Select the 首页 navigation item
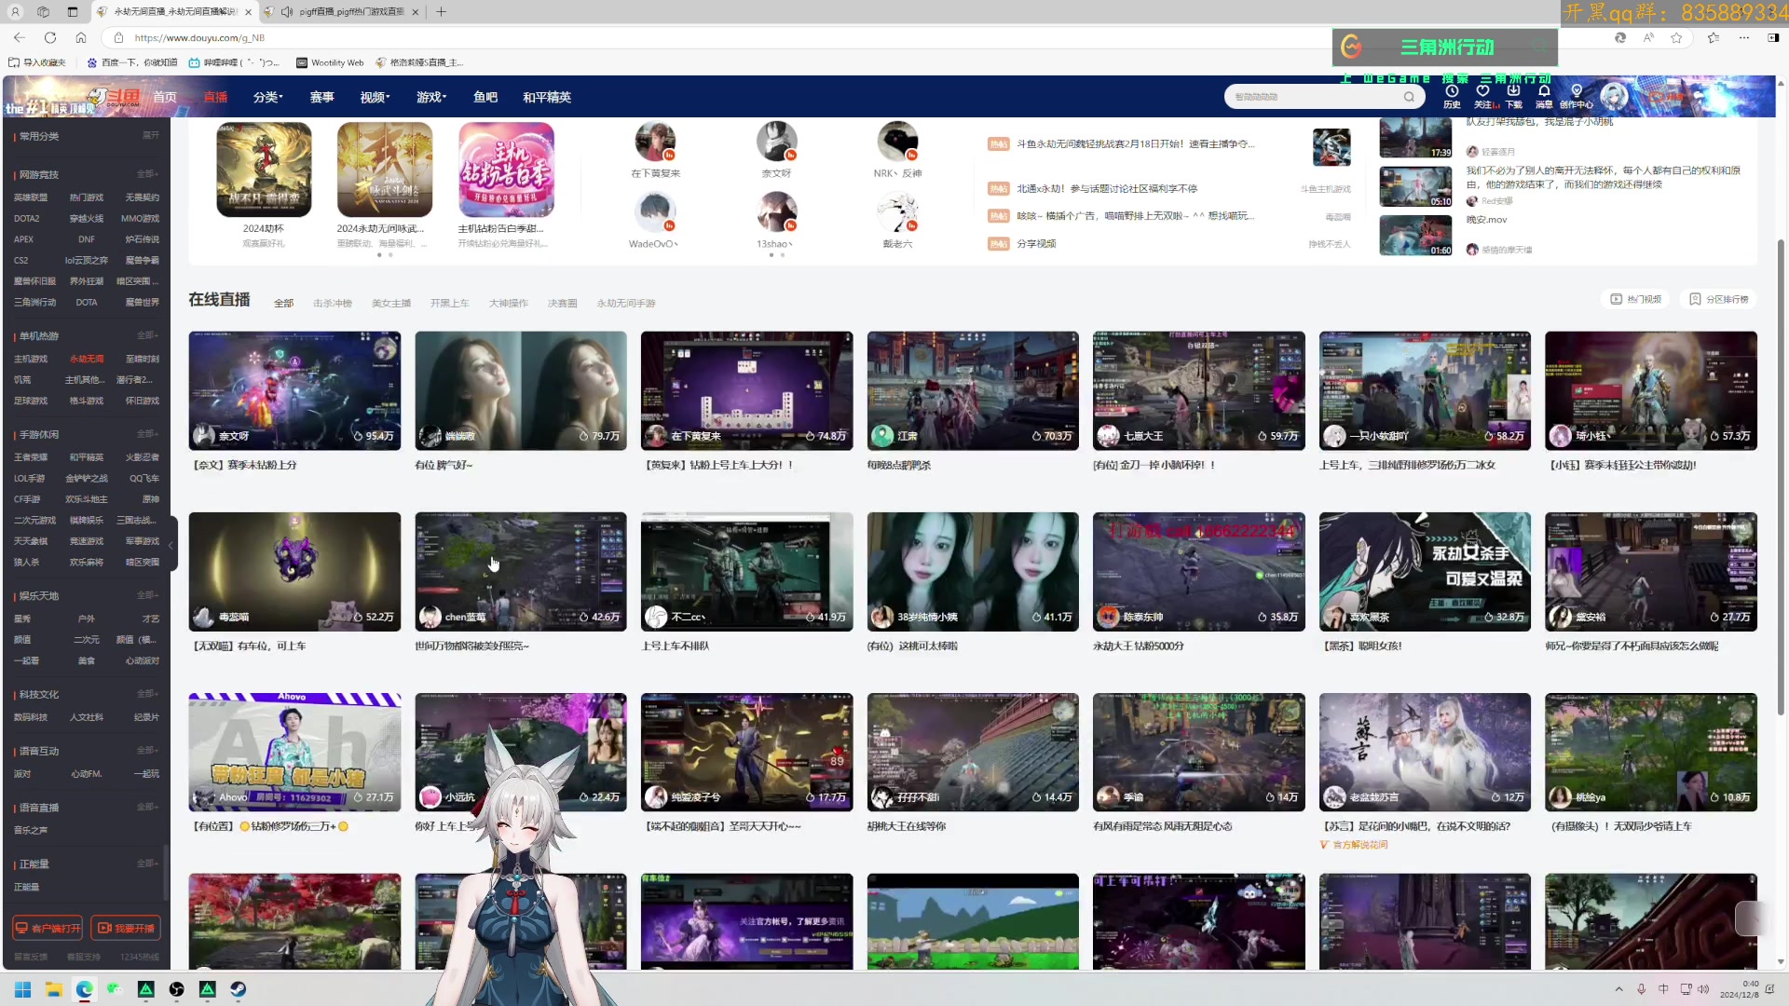The image size is (1789, 1006). pyautogui.click(x=165, y=97)
